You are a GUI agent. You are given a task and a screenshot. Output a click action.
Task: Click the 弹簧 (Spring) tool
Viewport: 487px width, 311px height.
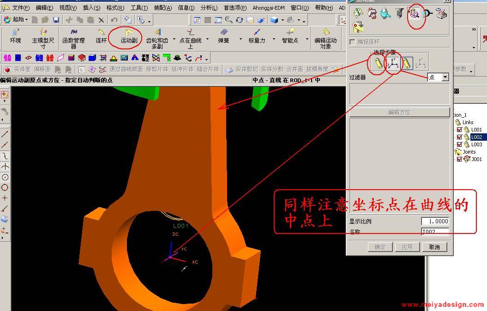[223, 36]
